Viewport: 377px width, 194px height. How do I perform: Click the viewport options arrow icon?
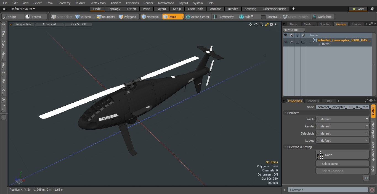[x=276, y=24]
